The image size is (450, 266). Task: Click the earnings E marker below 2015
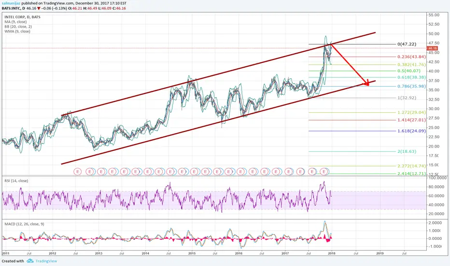194,172
